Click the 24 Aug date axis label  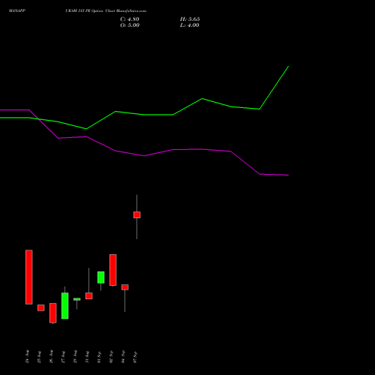tap(27, 356)
